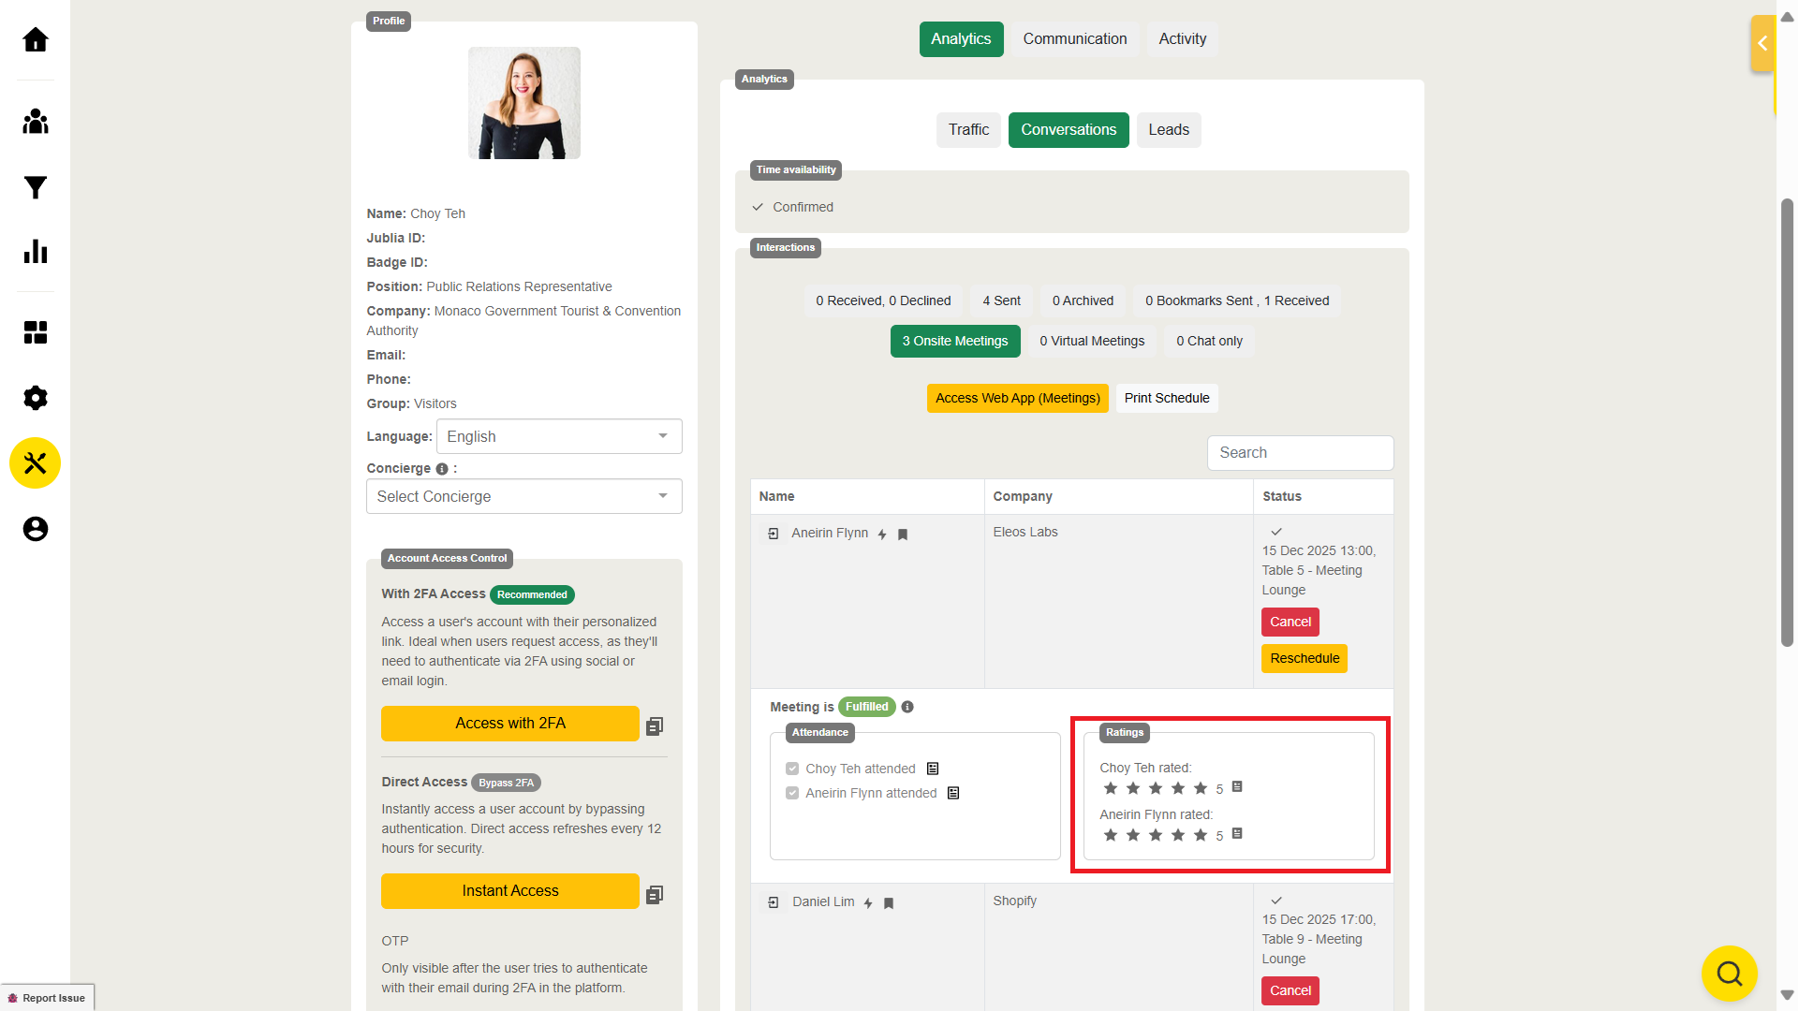This screenshot has width=1798, height=1011.
Task: Switch to the Communication tab
Action: point(1074,39)
